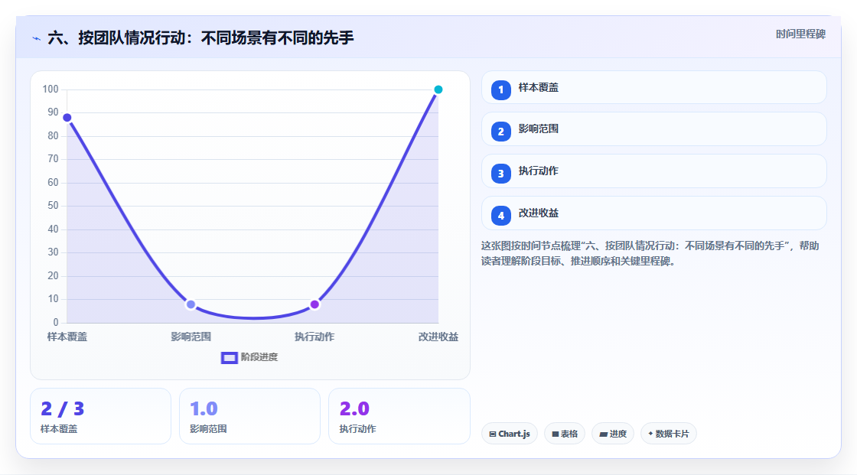Select the 改进收益 milestone step text
Screen dimensions: 857x475
(x=539, y=213)
